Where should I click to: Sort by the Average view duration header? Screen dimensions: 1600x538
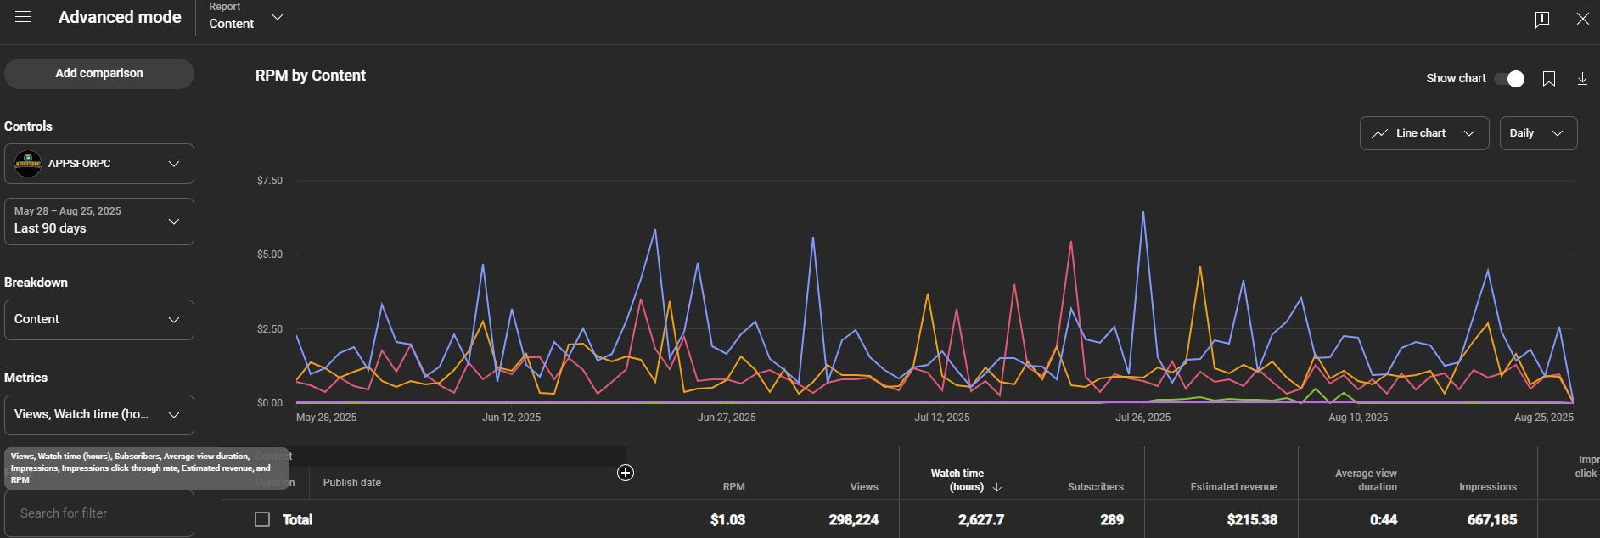point(1366,480)
